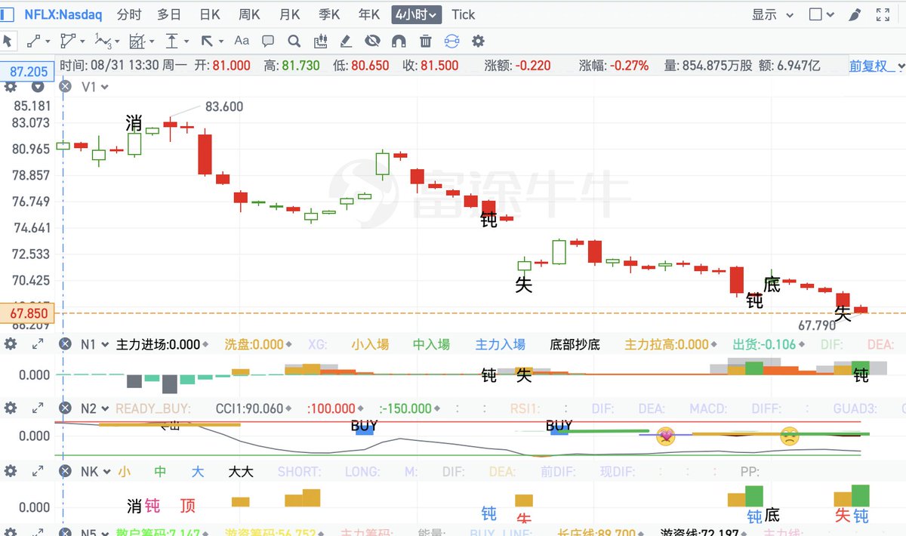Image resolution: width=906 pixels, height=536 pixels.
Task: Expand the wave tool options arrow
Action: click(118, 42)
